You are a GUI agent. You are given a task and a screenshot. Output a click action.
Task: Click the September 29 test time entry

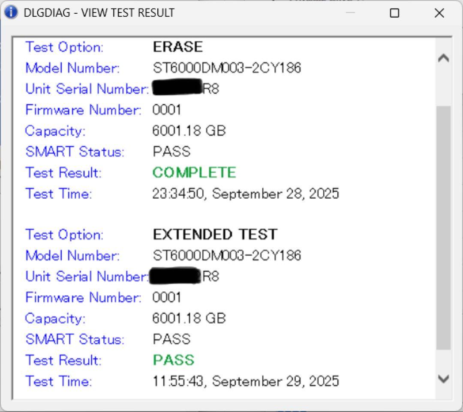(x=245, y=381)
